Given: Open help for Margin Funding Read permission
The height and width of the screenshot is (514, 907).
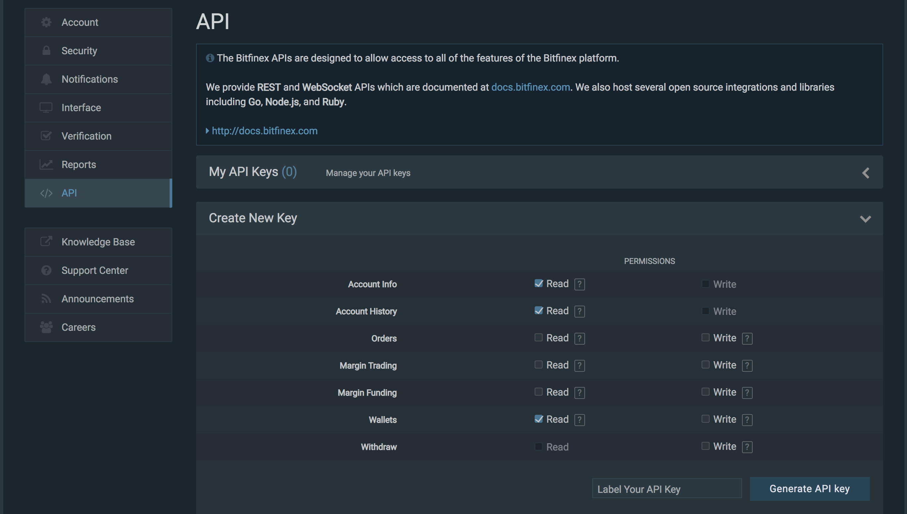Looking at the screenshot, I should (x=579, y=393).
